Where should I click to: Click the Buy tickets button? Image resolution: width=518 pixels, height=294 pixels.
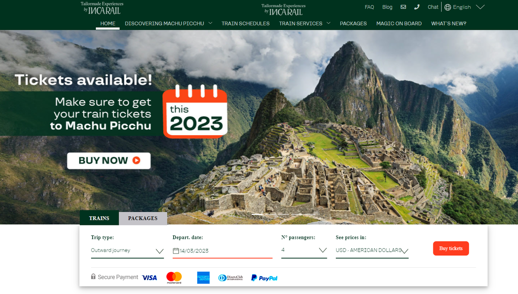[451, 248]
